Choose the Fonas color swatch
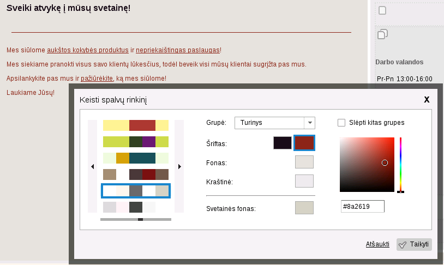444x265 pixels. pyautogui.click(x=304, y=162)
